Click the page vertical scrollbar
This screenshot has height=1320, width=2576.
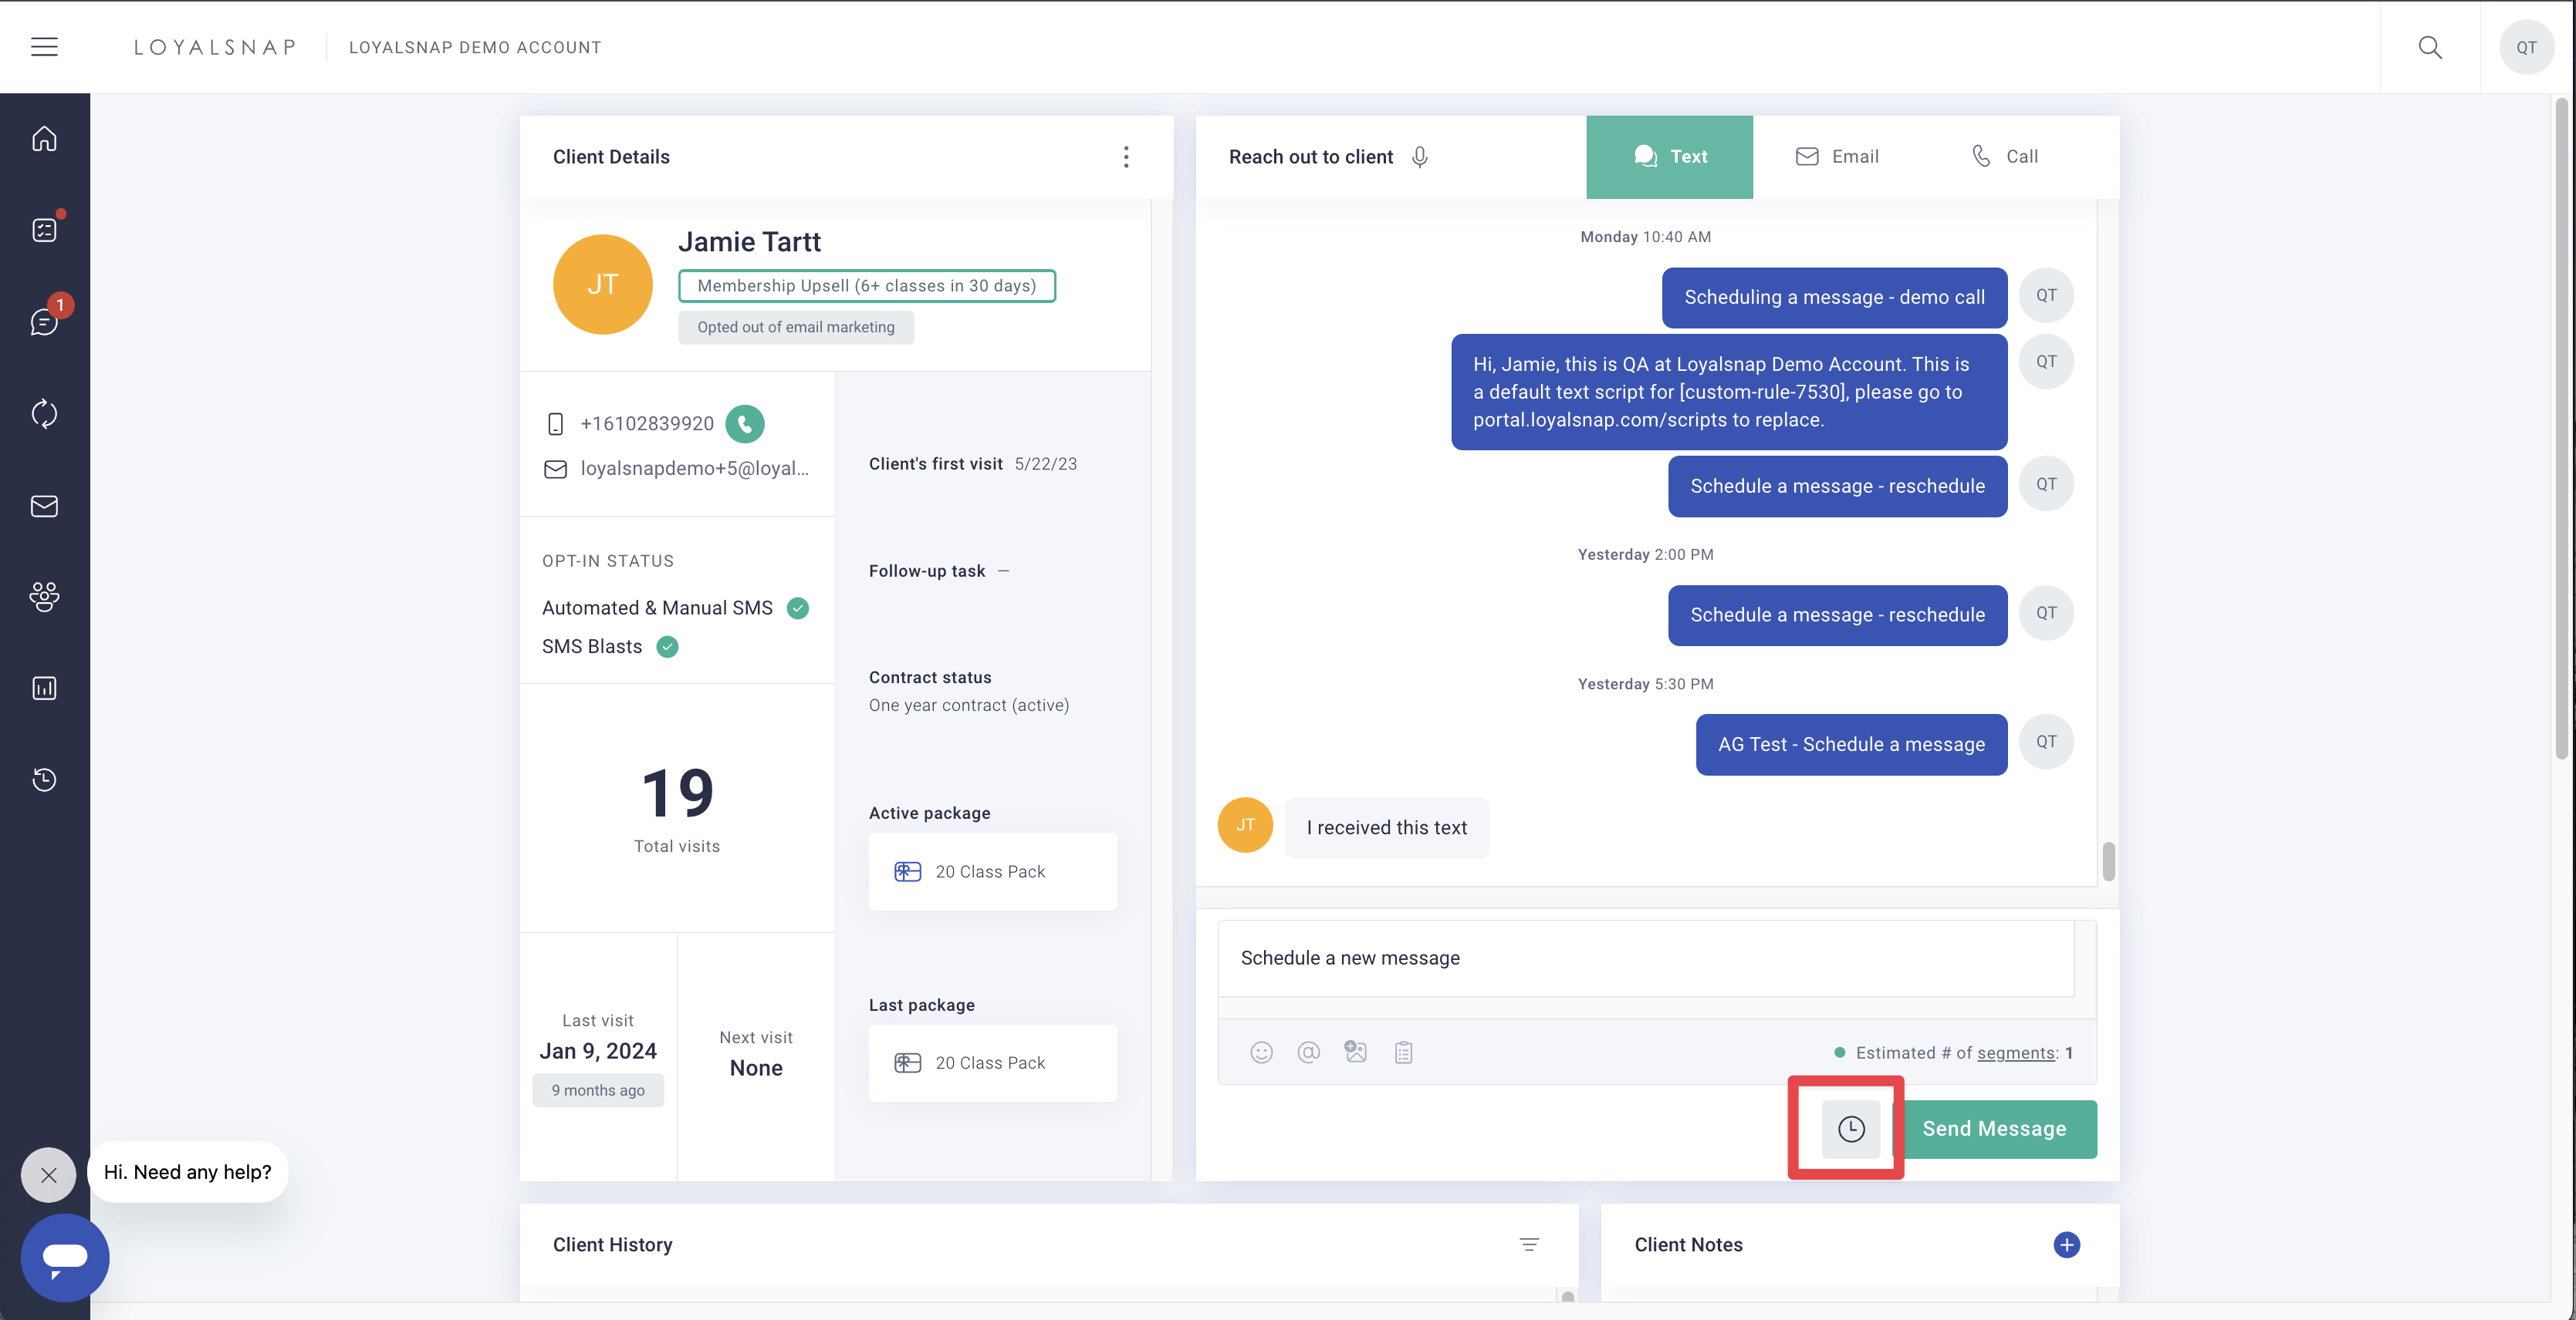tap(2561, 429)
